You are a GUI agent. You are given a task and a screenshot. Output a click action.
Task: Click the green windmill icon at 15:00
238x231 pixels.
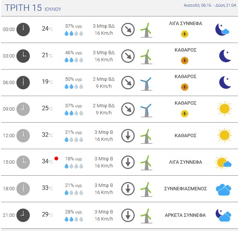click(146, 163)
